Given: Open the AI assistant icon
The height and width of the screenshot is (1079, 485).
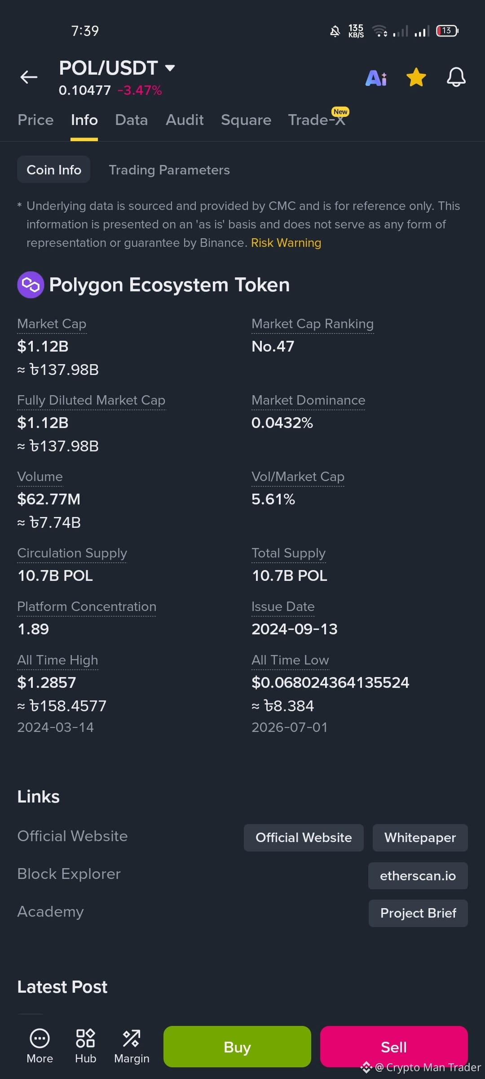Looking at the screenshot, I should coord(376,78).
